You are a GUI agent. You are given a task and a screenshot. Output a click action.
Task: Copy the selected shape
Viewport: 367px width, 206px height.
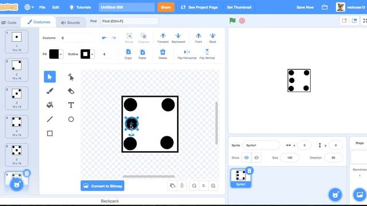(x=128, y=54)
